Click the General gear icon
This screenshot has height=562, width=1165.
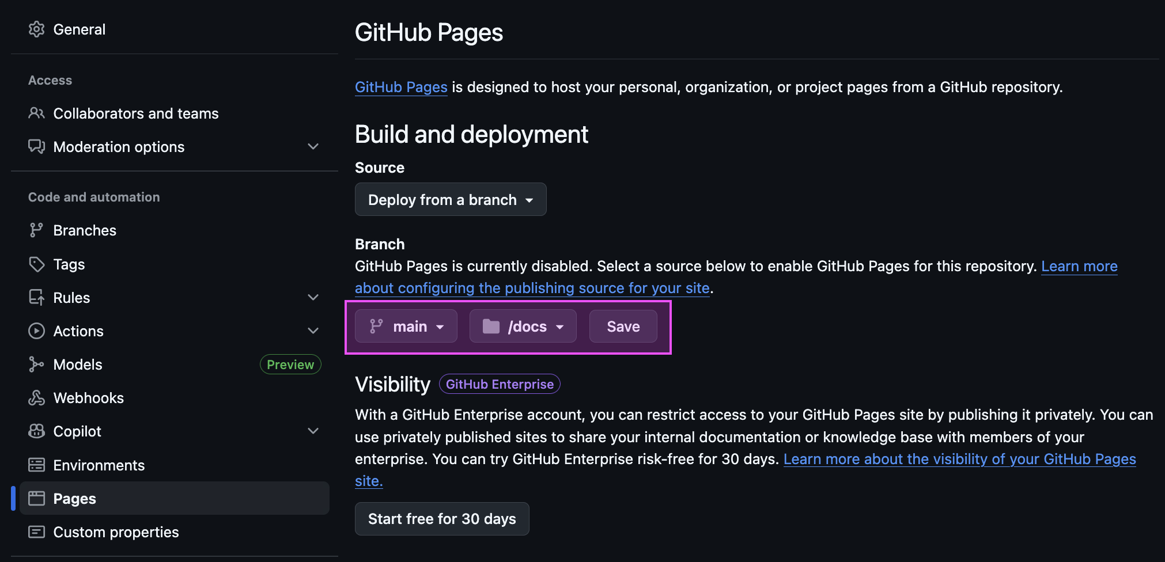pos(36,29)
